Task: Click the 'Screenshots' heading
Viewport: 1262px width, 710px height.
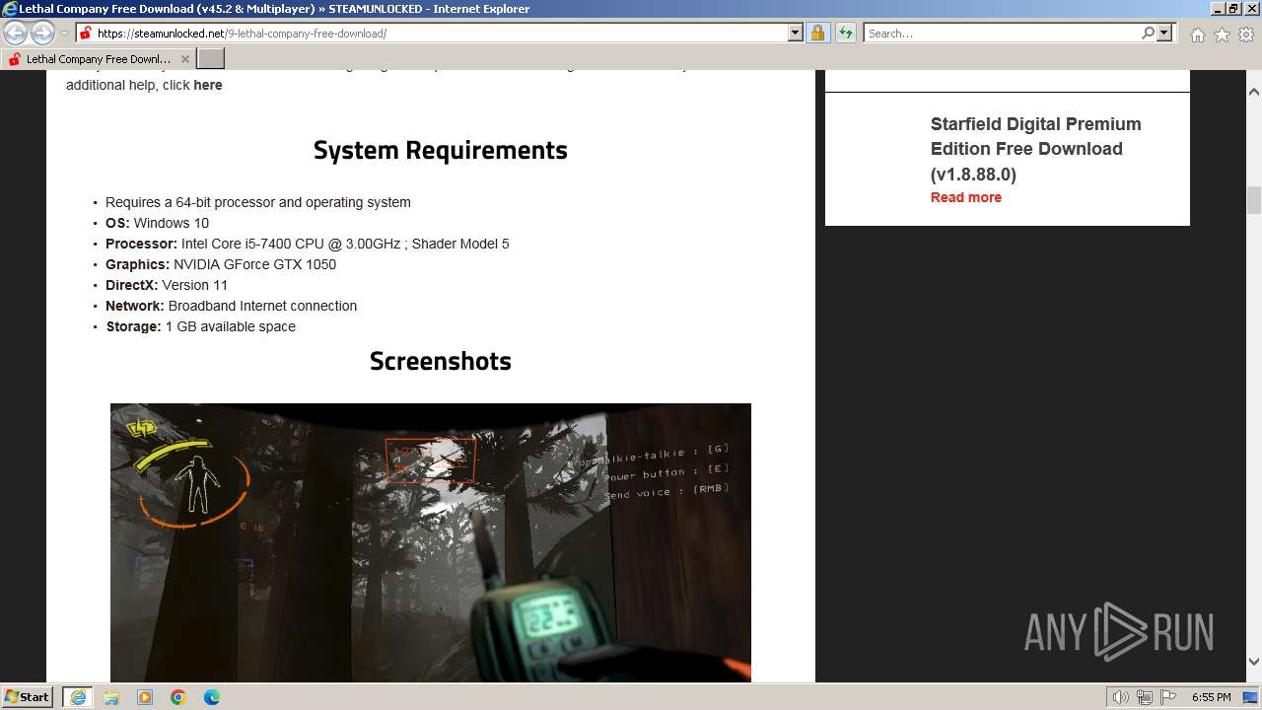Action: (x=441, y=361)
